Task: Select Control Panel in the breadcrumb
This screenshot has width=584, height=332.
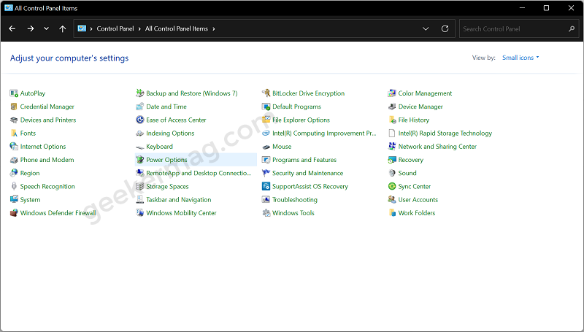Action: click(115, 28)
